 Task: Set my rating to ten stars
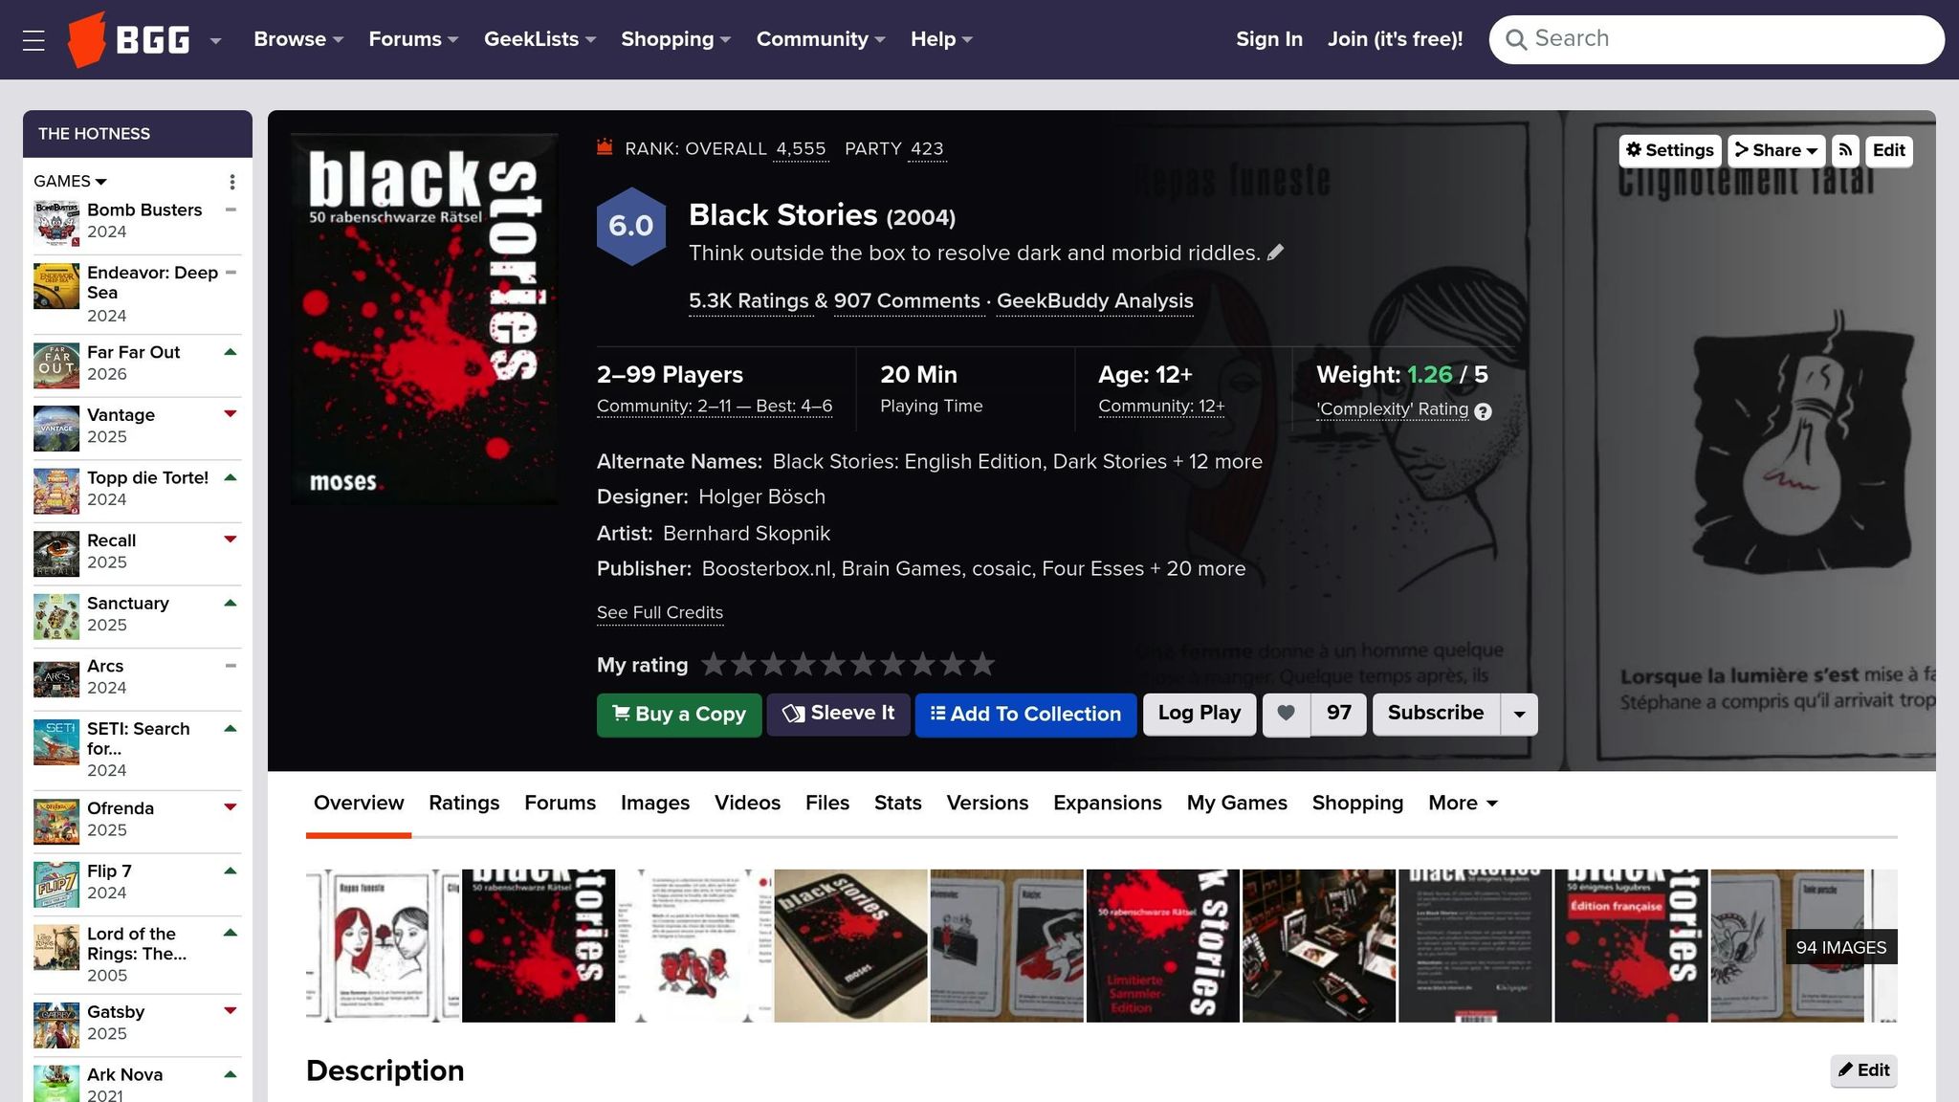tap(982, 664)
